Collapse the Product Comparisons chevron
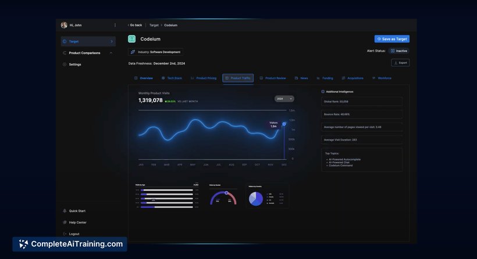This screenshot has height=259, width=477. point(111,53)
